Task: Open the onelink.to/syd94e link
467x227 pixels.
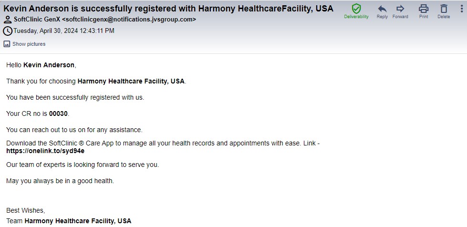Action: 45,151
